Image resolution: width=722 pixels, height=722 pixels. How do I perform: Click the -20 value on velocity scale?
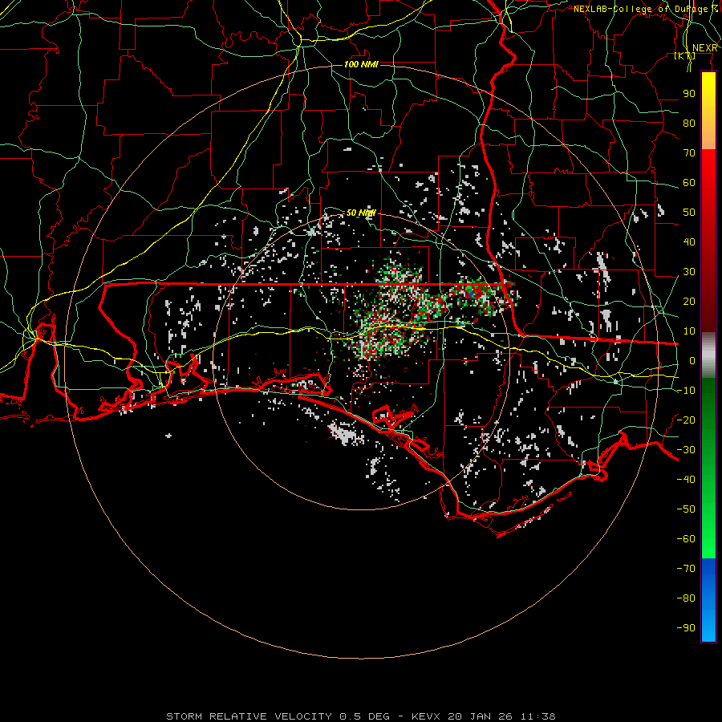686,420
